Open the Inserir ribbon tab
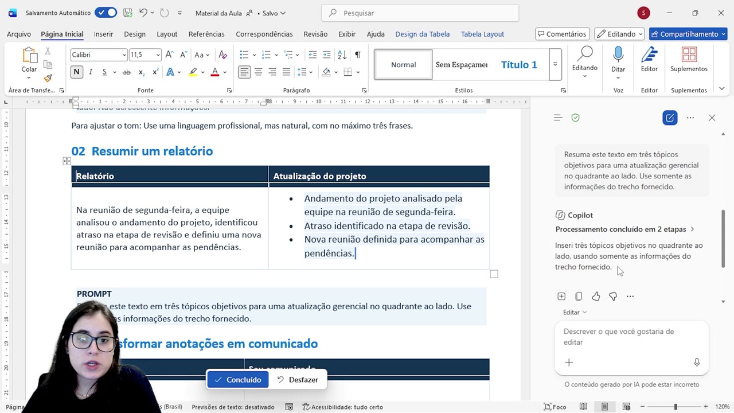Screen dimensions: 734x413 click(104, 34)
